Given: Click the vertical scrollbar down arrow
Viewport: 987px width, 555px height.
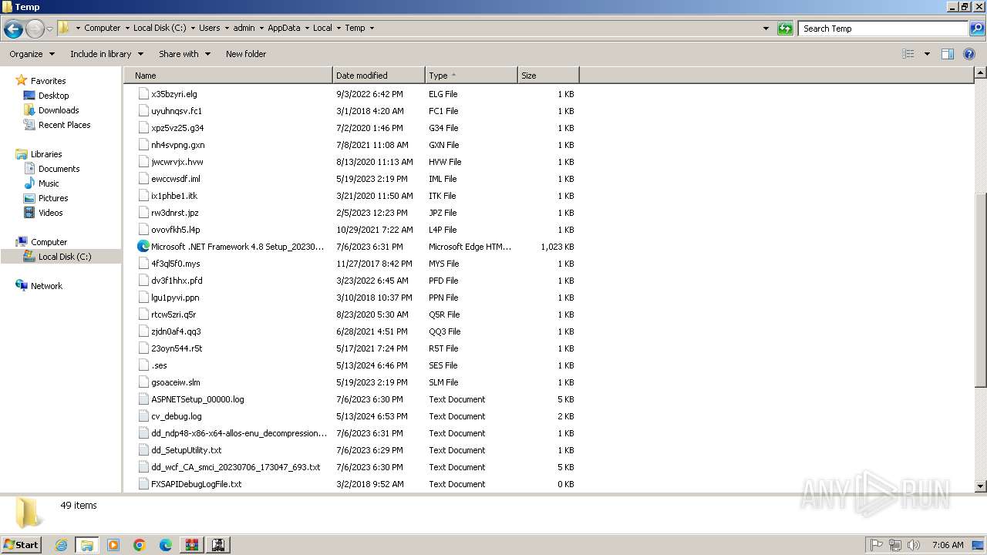Looking at the screenshot, I should (981, 486).
